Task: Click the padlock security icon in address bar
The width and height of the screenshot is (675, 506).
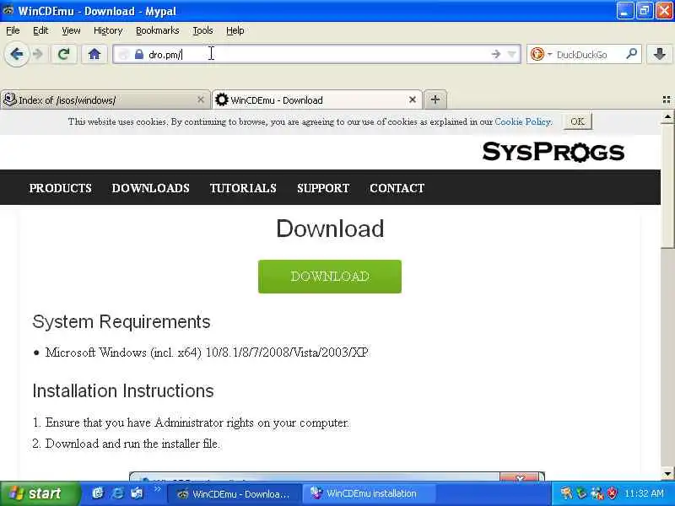Action: [x=138, y=54]
